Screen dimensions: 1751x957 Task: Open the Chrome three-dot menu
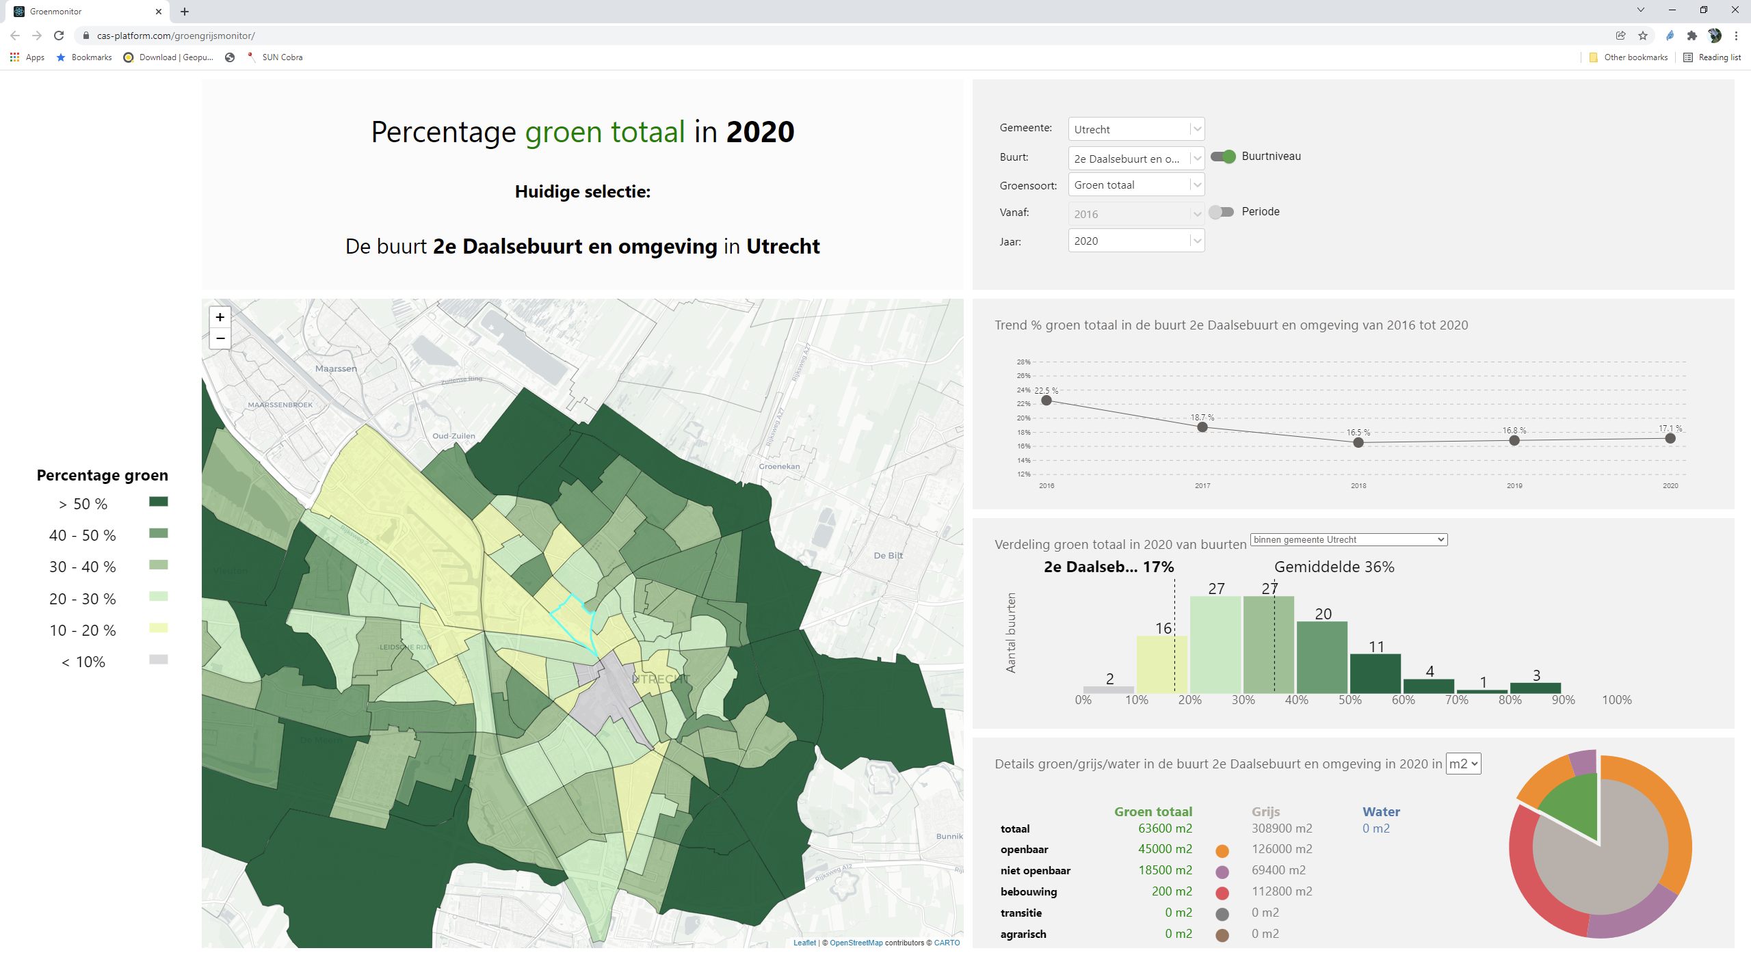click(1737, 36)
